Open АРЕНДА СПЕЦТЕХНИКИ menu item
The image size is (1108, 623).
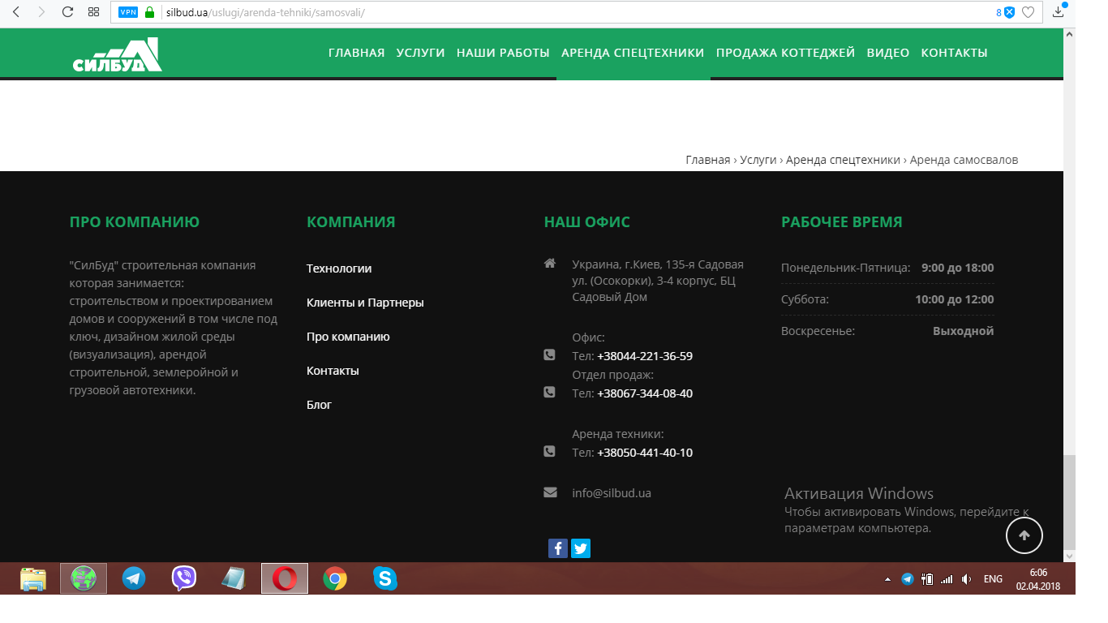633,53
